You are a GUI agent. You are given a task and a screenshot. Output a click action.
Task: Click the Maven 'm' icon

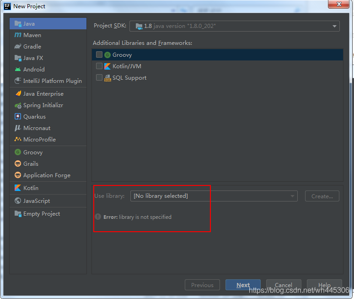18,35
